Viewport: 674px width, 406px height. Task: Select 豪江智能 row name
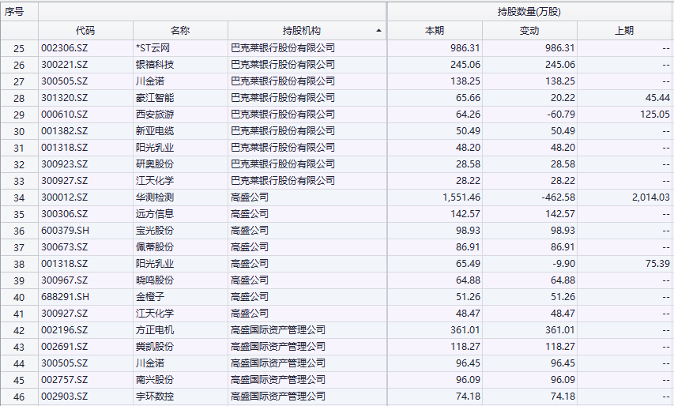pyautogui.click(x=155, y=98)
